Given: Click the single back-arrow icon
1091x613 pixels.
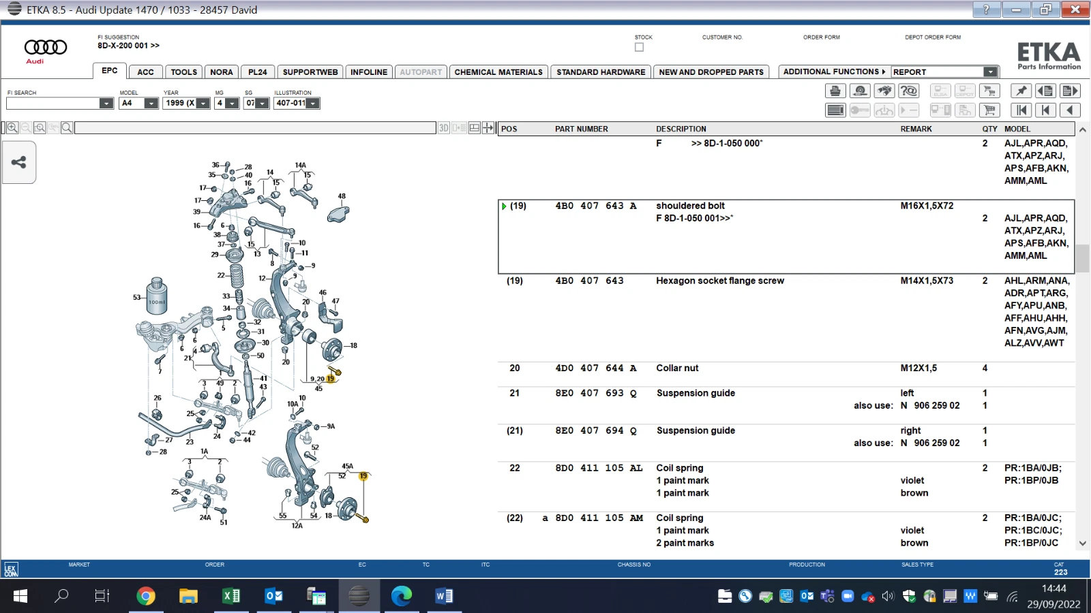Looking at the screenshot, I should (x=1070, y=110).
